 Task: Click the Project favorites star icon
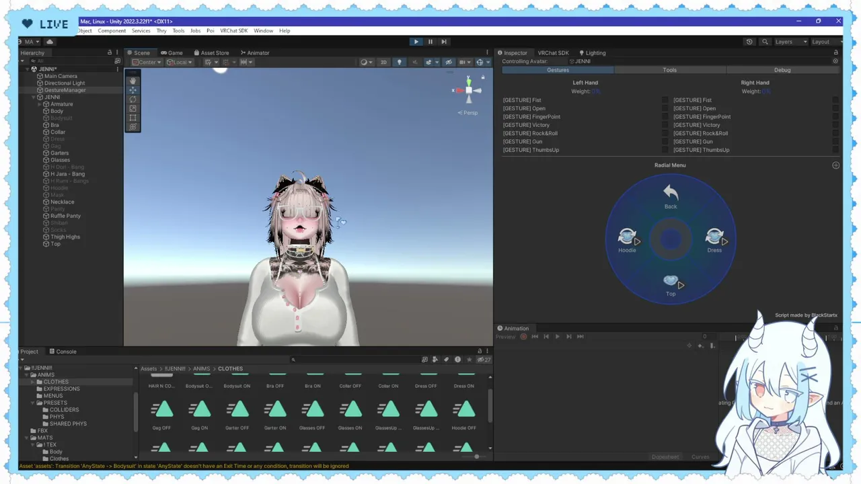point(469,360)
